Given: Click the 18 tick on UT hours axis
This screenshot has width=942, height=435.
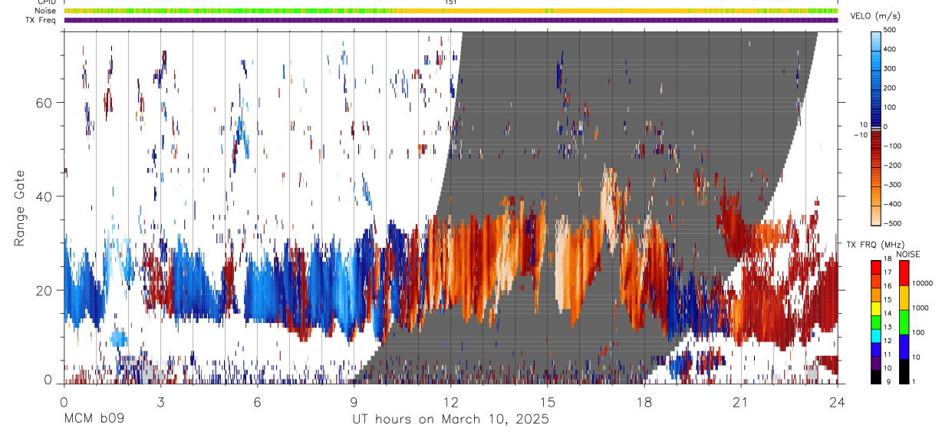Looking at the screenshot, I should click(644, 401).
